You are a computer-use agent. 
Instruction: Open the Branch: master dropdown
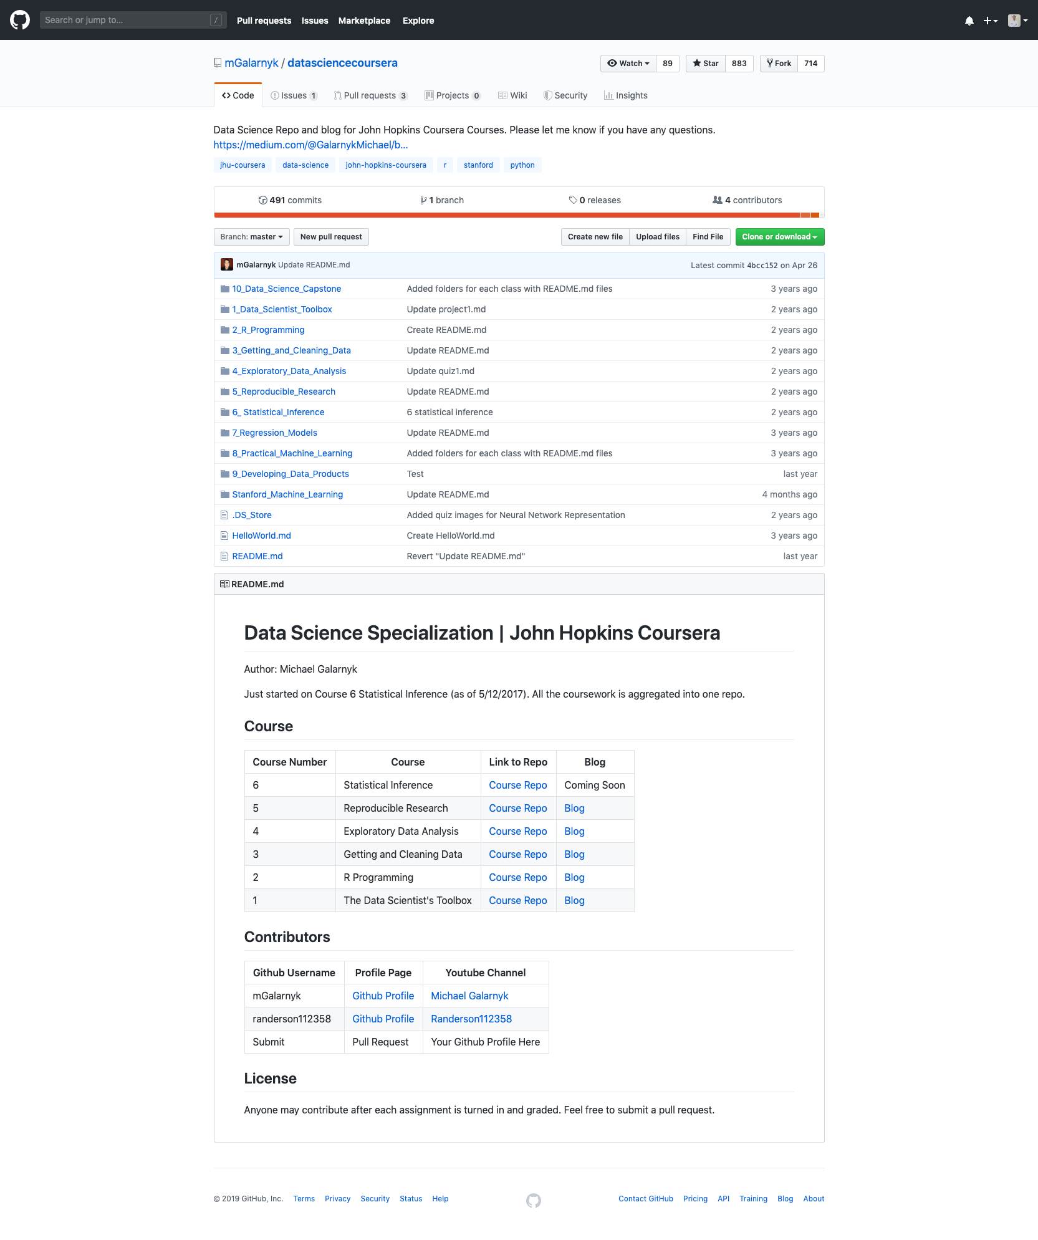point(251,237)
